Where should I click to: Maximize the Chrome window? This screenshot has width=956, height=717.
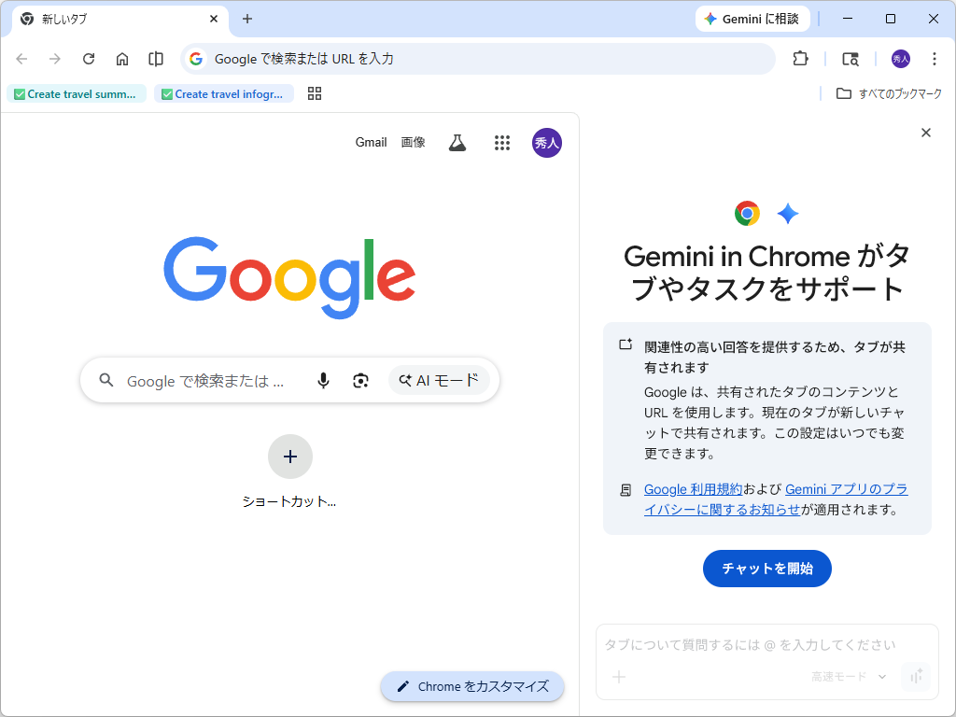890,19
